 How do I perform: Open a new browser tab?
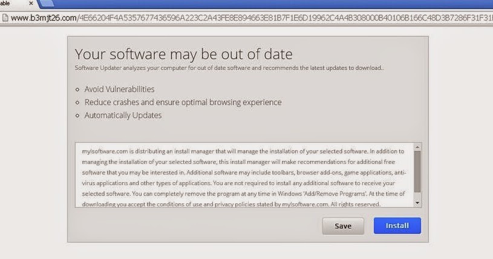coord(47,3)
